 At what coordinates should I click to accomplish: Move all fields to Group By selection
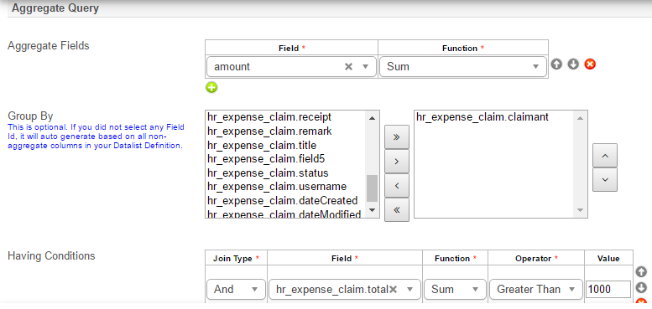point(397,137)
